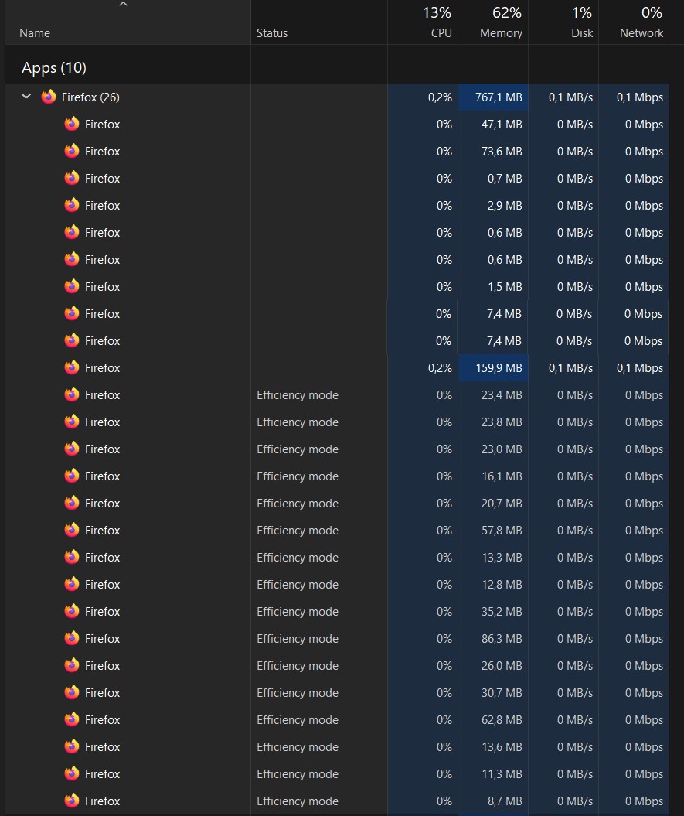Collapse the Firefox (26) process group
684x816 pixels.
[x=26, y=97]
